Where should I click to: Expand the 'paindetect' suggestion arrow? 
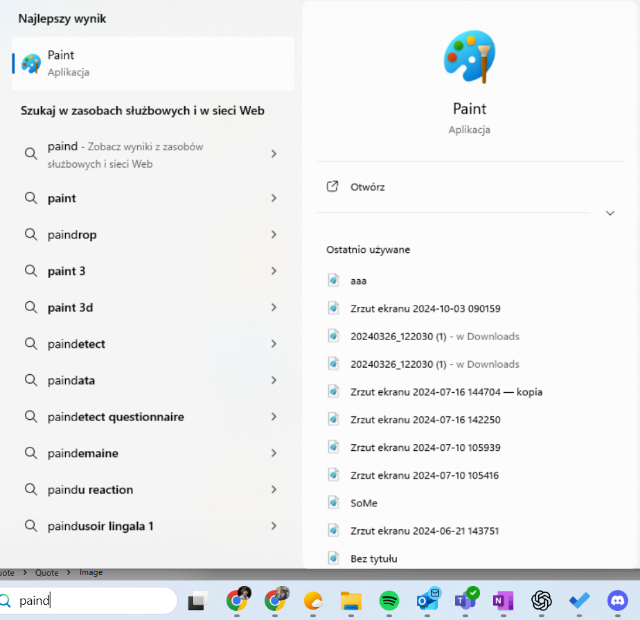click(273, 344)
